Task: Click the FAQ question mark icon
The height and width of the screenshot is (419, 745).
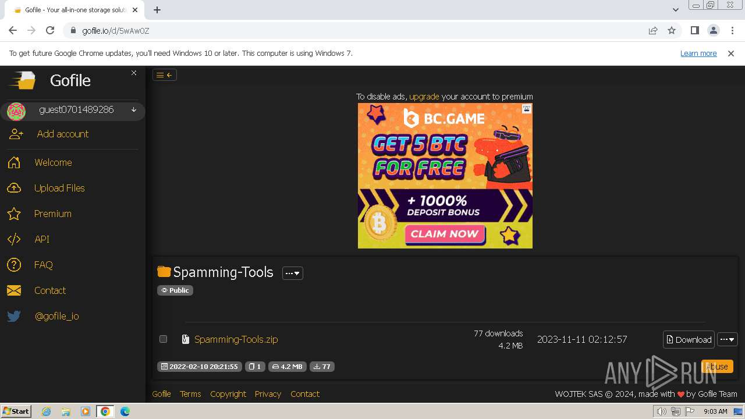Action: (14, 265)
